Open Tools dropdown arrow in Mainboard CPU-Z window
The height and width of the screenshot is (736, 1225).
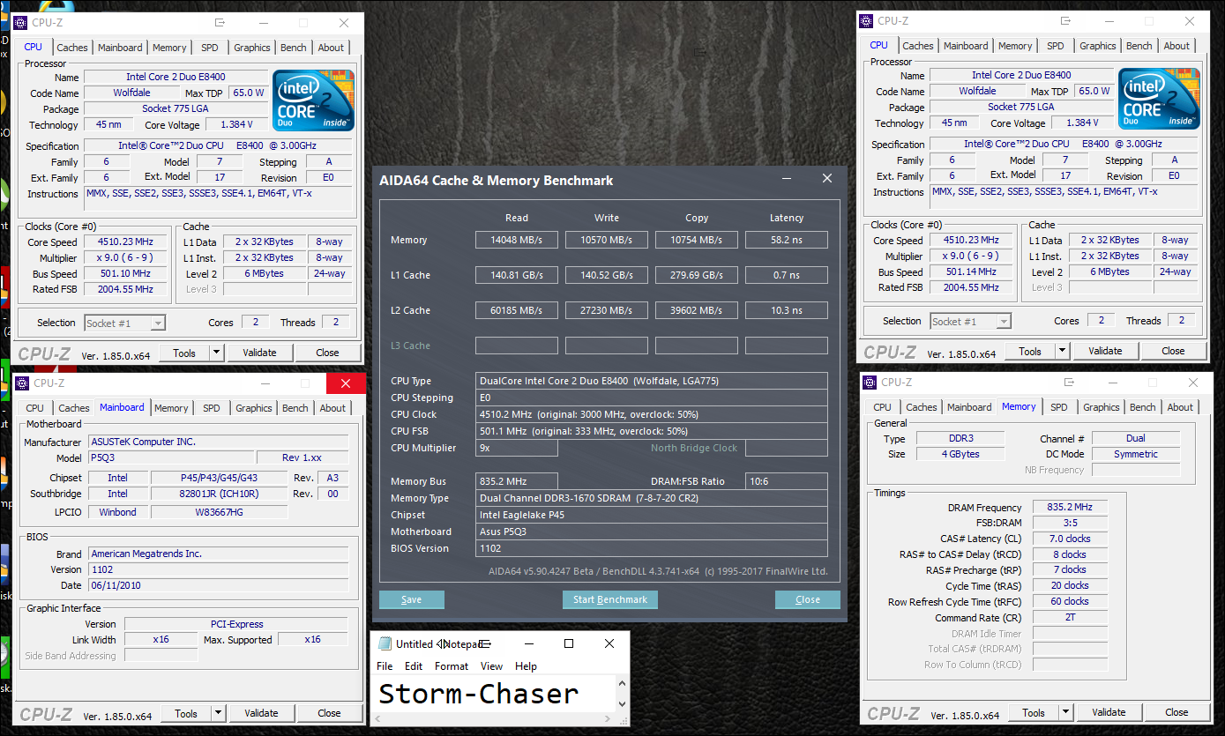pos(218,713)
